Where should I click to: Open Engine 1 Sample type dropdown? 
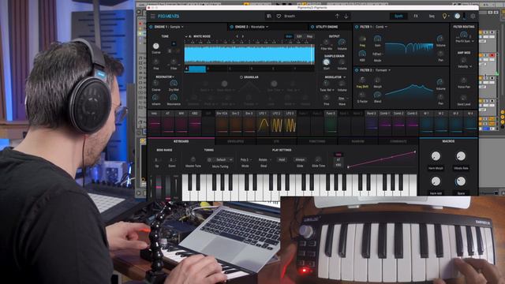177,27
